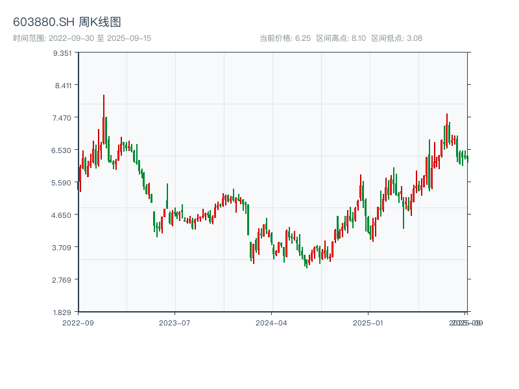Click y-axis label 1.829
The height and width of the screenshot is (389, 519).
pos(62,312)
